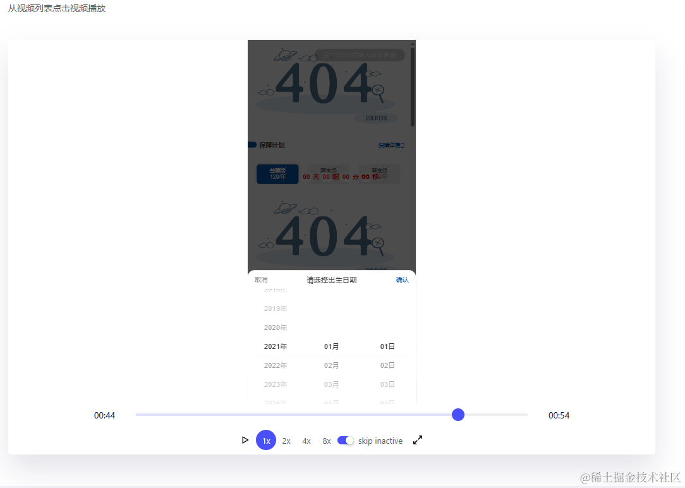Select 01日 in the day column
Screen dimensions: 685x488
(387, 346)
